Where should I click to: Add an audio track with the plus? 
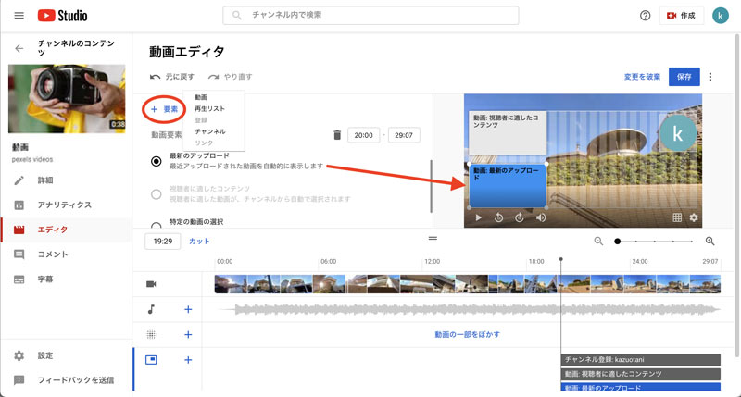[x=188, y=309]
